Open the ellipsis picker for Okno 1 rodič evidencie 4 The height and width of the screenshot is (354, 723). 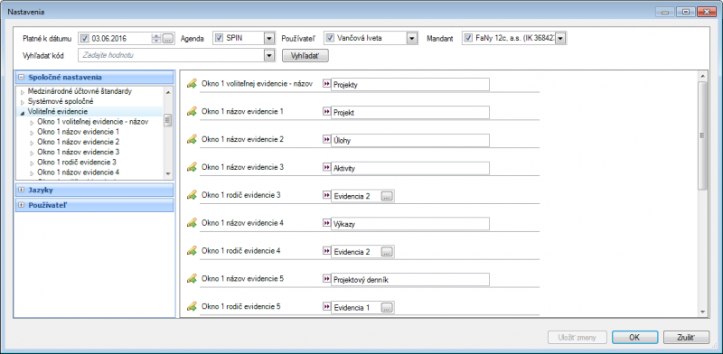[x=387, y=252]
